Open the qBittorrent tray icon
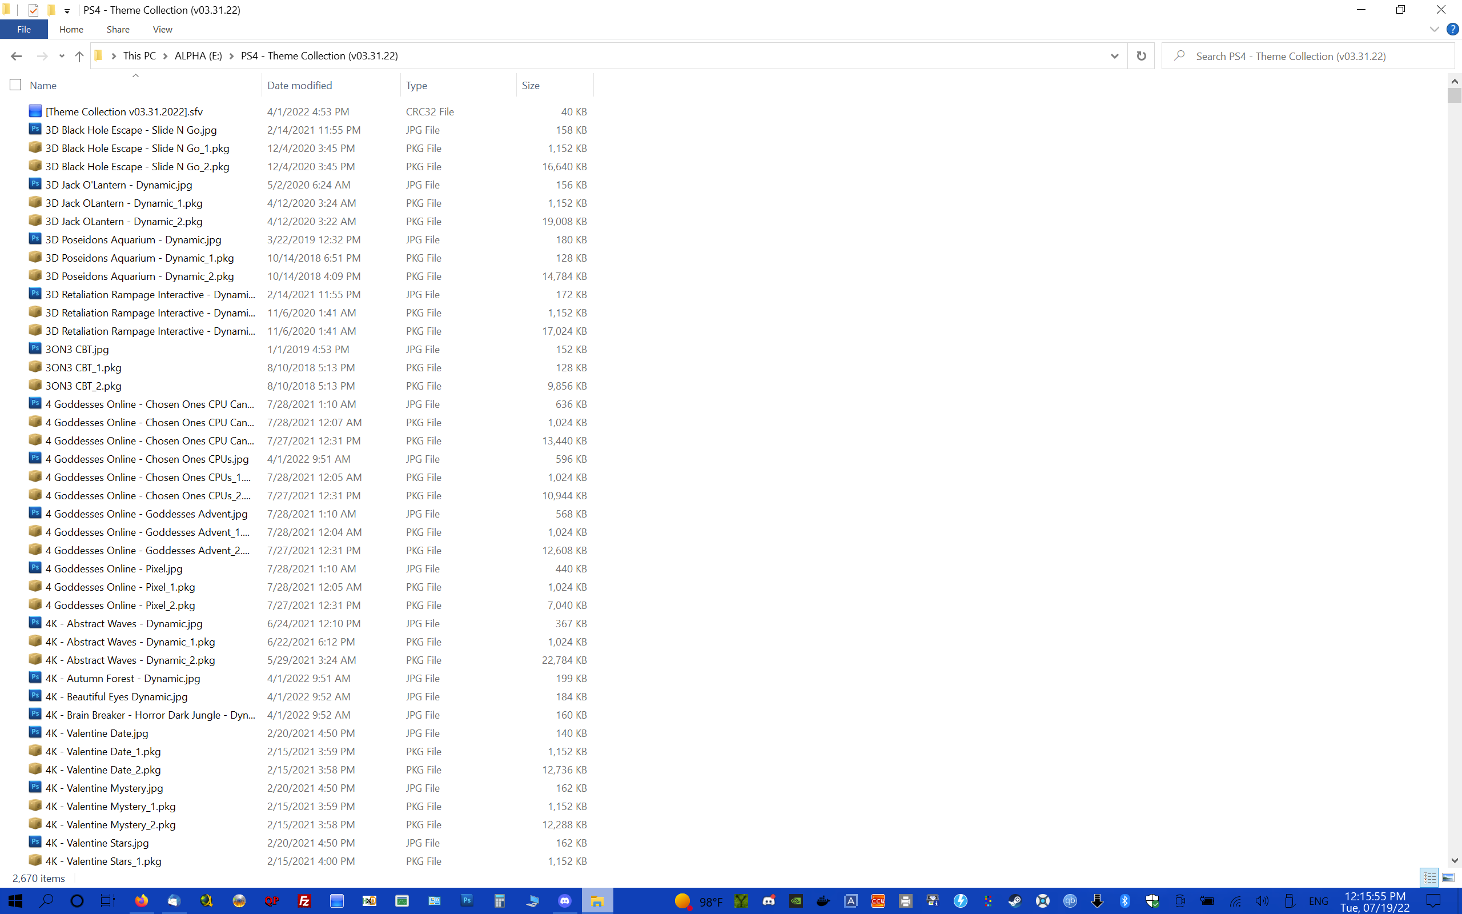Viewport: 1462px width, 914px height. click(1070, 901)
